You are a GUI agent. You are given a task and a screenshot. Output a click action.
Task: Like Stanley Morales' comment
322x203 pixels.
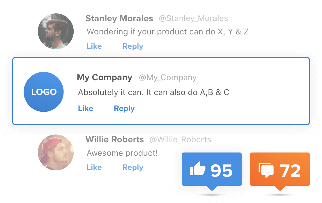click(94, 46)
